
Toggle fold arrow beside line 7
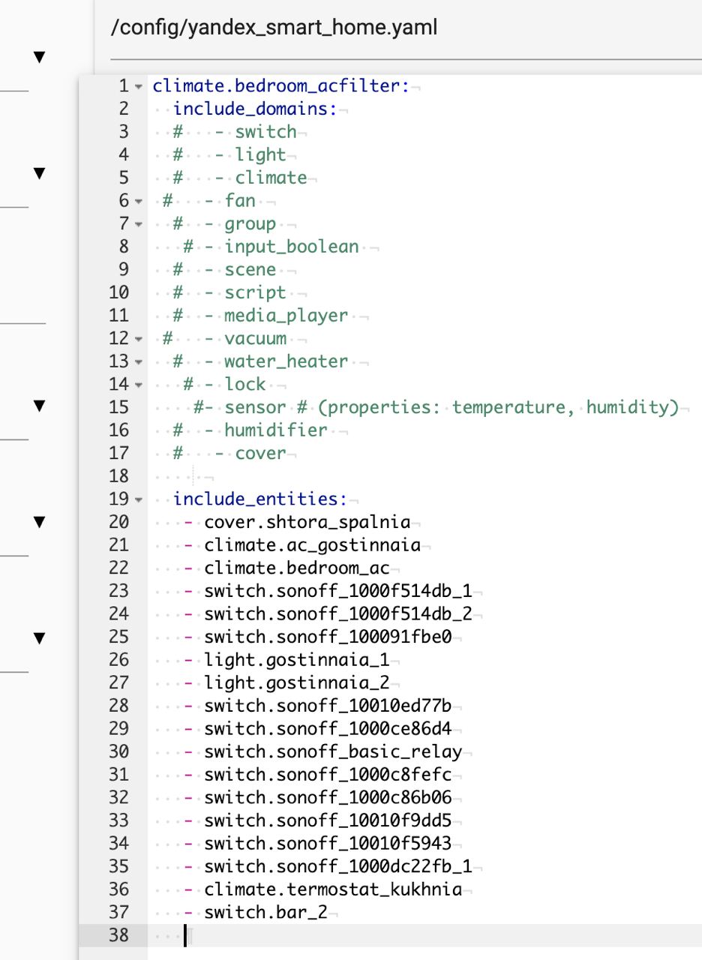[139, 224]
